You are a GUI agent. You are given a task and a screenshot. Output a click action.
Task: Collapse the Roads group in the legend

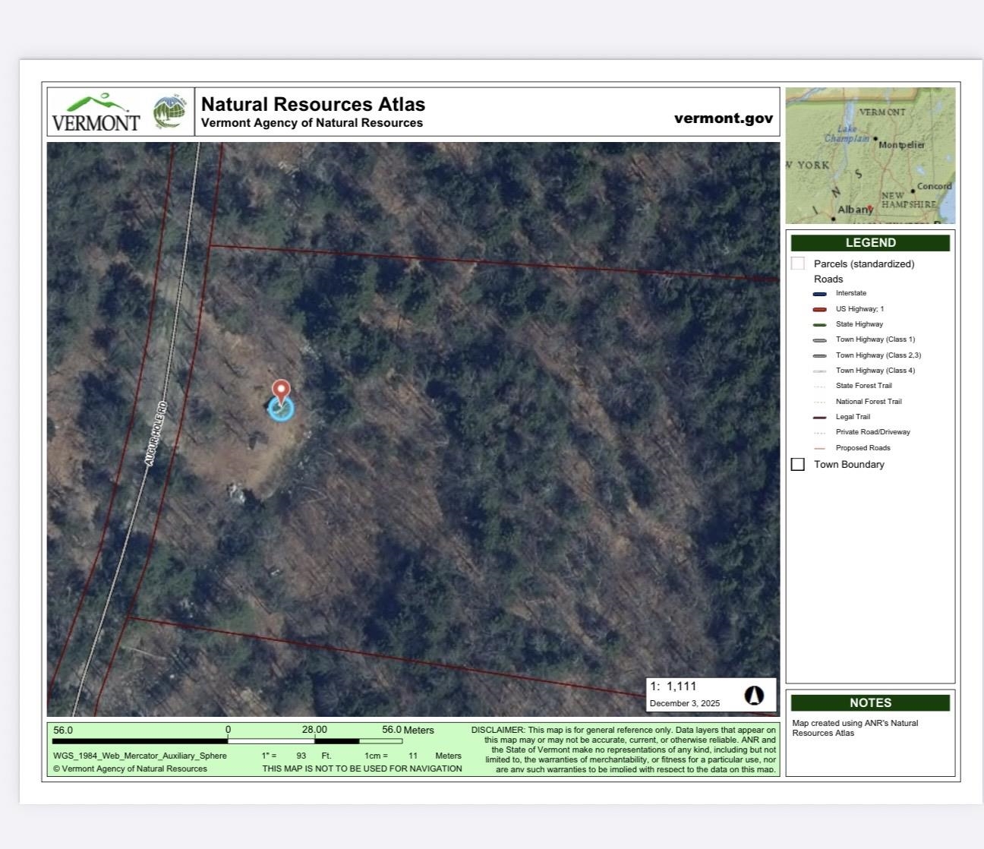click(828, 279)
